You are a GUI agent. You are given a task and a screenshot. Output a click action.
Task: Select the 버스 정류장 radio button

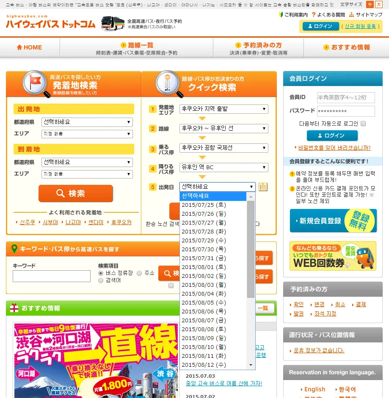click(x=101, y=273)
